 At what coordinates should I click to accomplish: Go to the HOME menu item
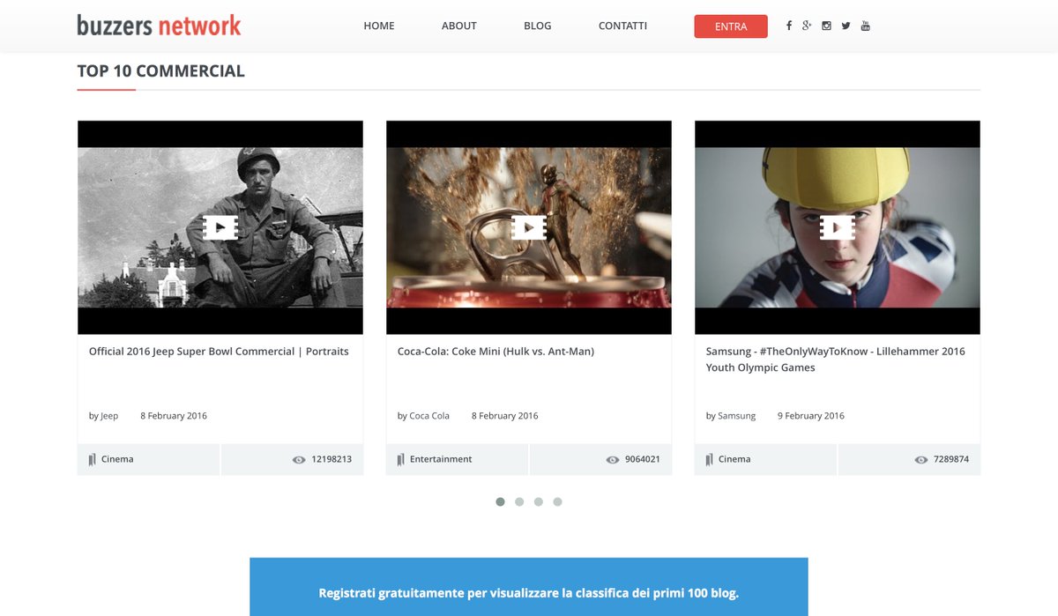(x=379, y=26)
